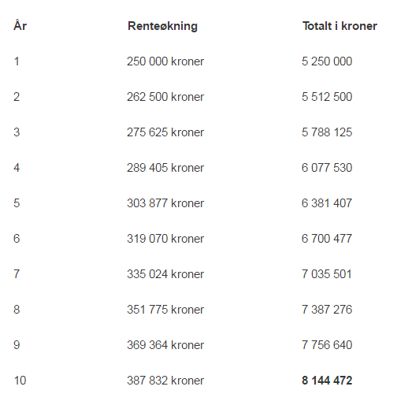Select the 303 877 kroner cell
397x405 pixels.
(165, 203)
